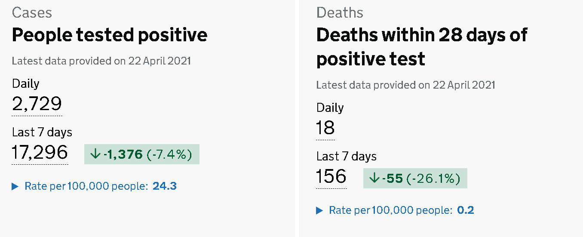Screen dimensions: 583x237
Task: Click the down arrow in the deaths change badge
Action: coord(374,179)
